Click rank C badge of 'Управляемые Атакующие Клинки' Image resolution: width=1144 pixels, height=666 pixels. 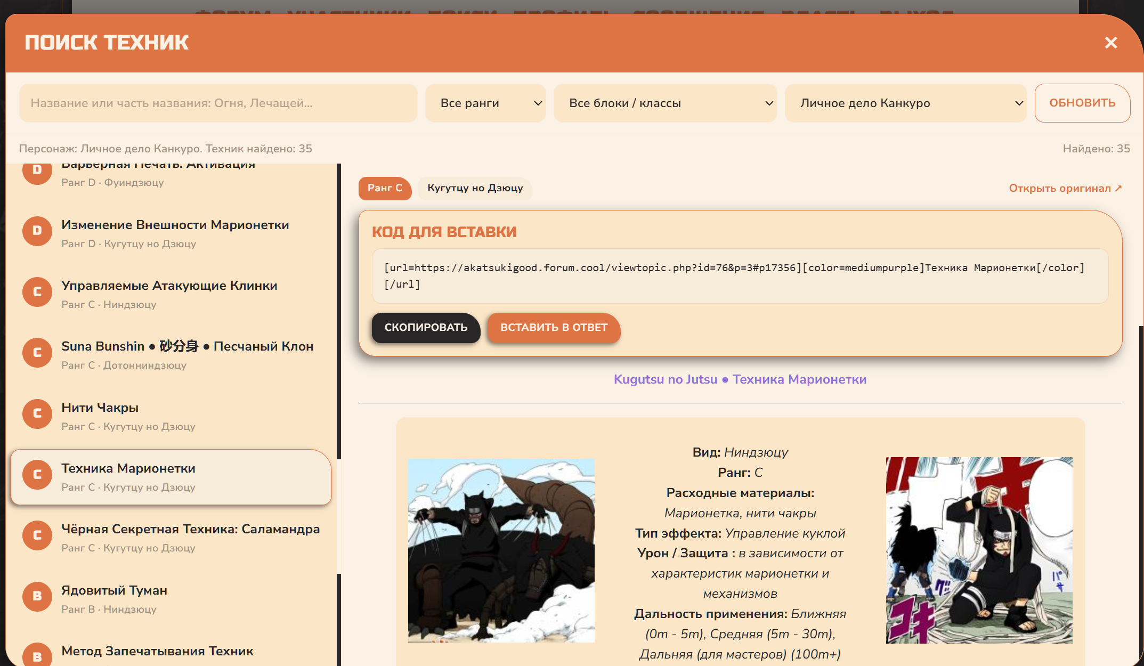point(37,292)
